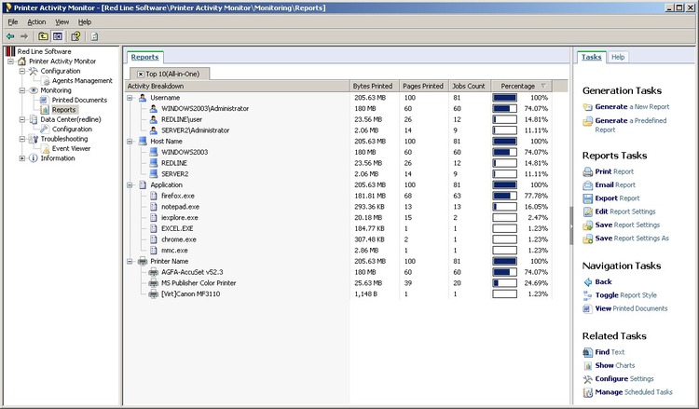Viewport: 699px width, 409px height.
Task: Click the firefox.exe file icon
Action: point(154,196)
